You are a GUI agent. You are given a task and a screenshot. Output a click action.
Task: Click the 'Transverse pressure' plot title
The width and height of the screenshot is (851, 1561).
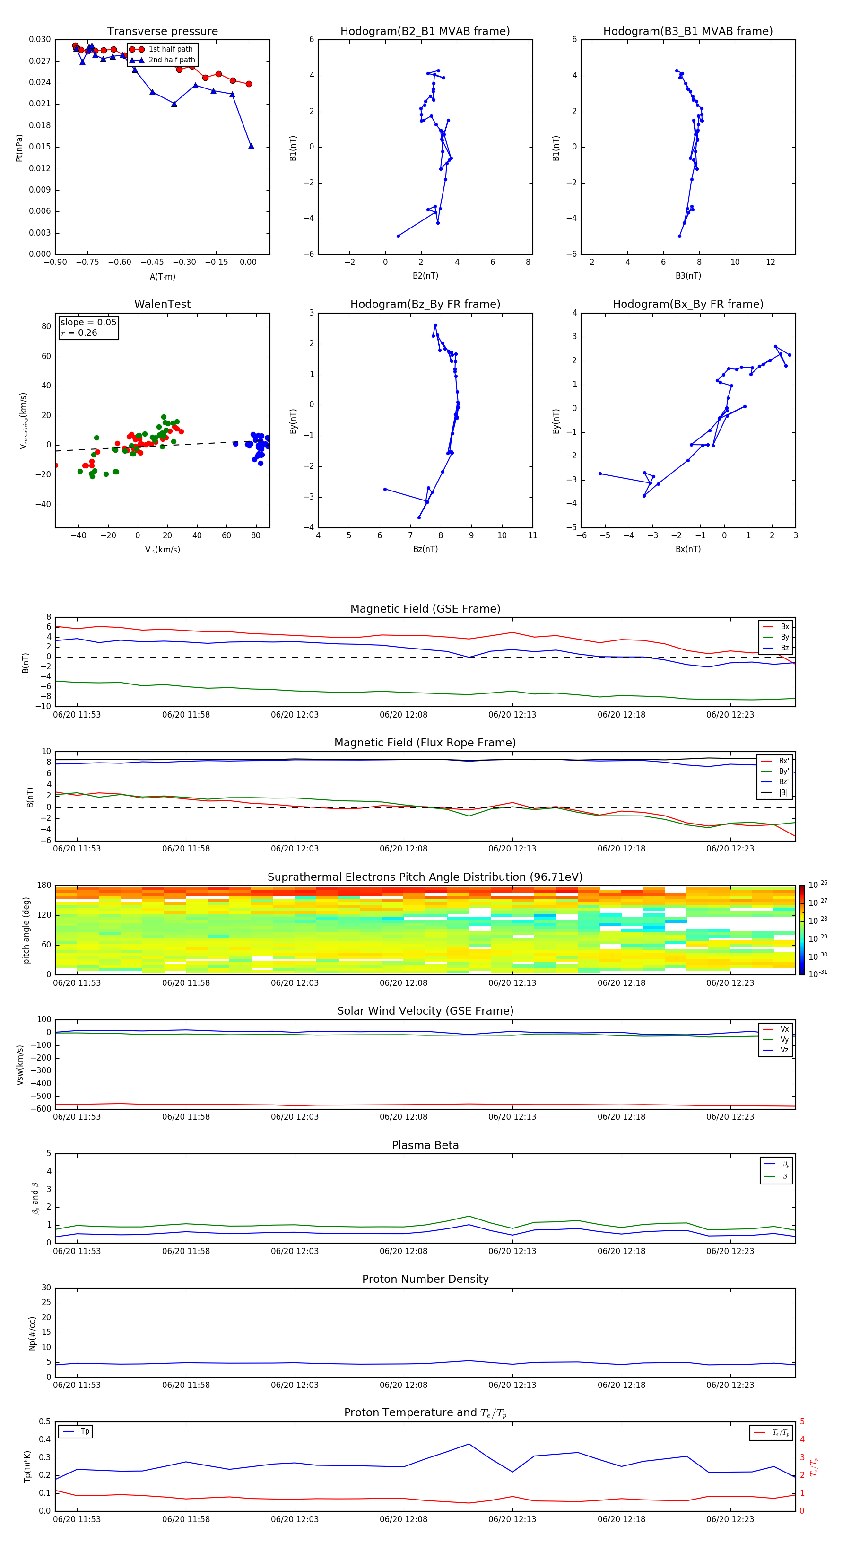(x=162, y=31)
